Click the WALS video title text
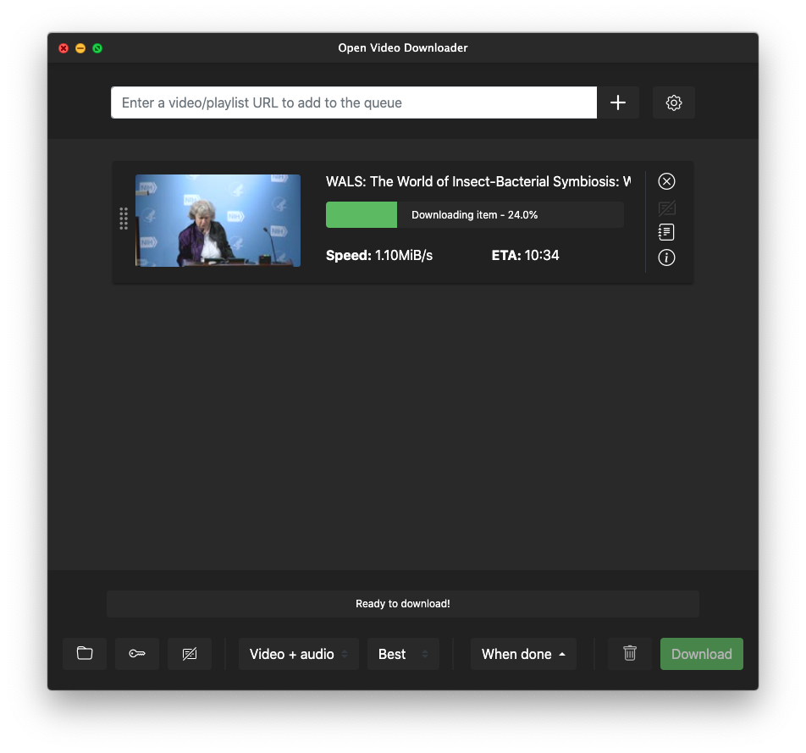The image size is (806, 753). (478, 181)
